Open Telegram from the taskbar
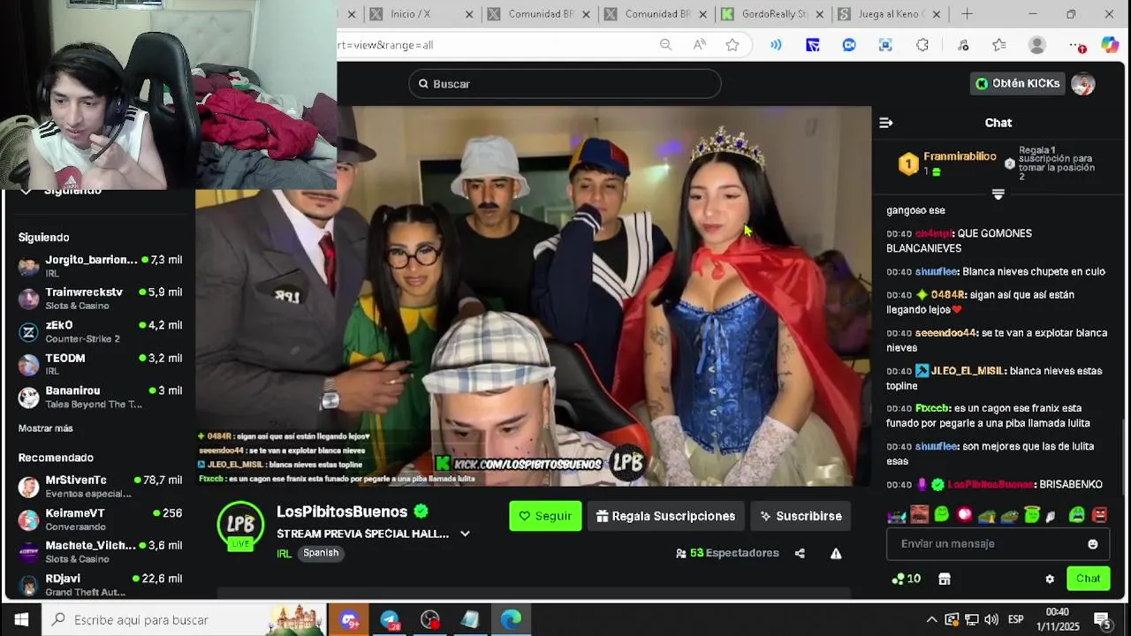The height and width of the screenshot is (636, 1131). tap(390, 620)
